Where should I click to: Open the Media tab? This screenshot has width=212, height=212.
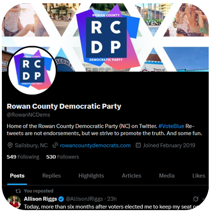click(x=167, y=176)
